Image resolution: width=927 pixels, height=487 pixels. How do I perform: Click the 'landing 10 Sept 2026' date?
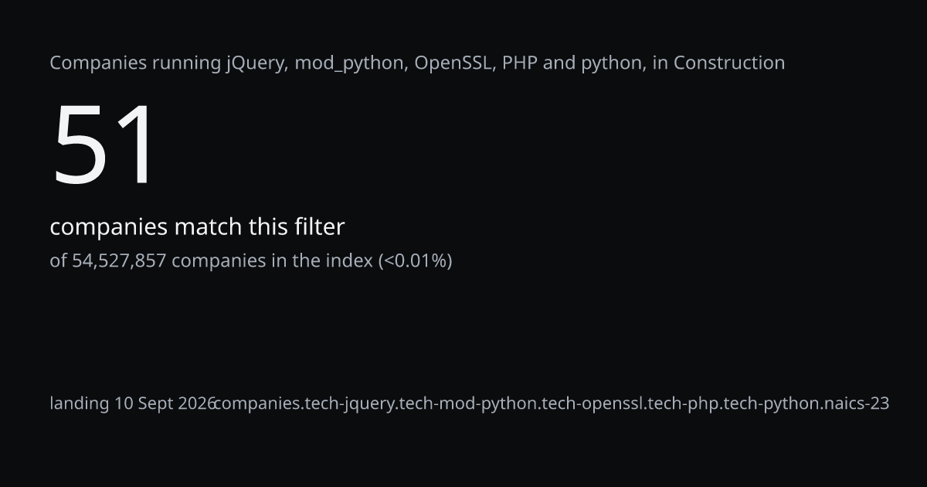coord(132,404)
